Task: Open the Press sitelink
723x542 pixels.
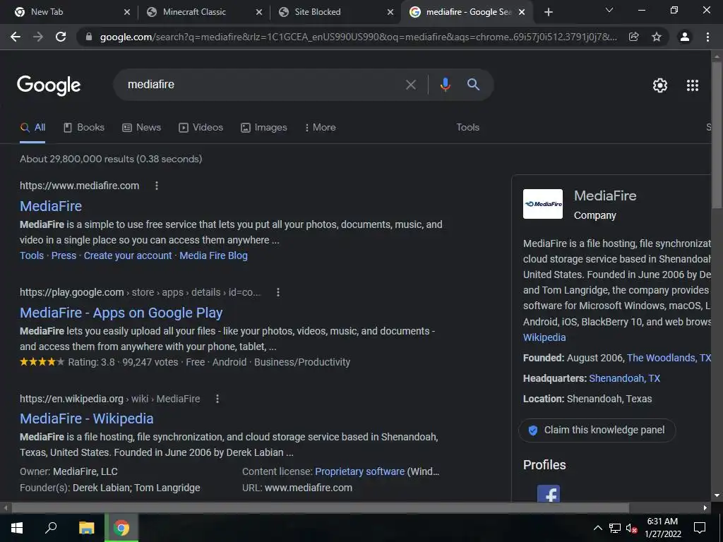Action: point(64,255)
